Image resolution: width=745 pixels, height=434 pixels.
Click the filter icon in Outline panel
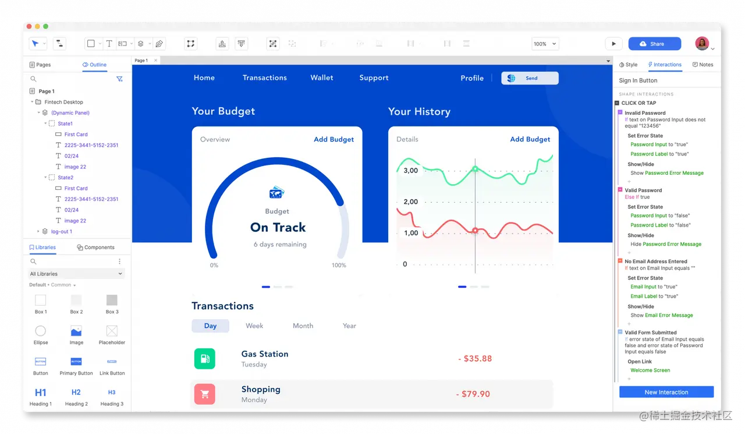119,79
